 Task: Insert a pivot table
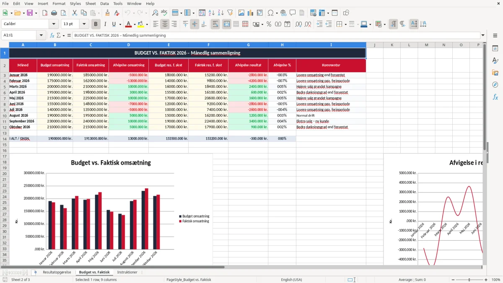point(260,13)
